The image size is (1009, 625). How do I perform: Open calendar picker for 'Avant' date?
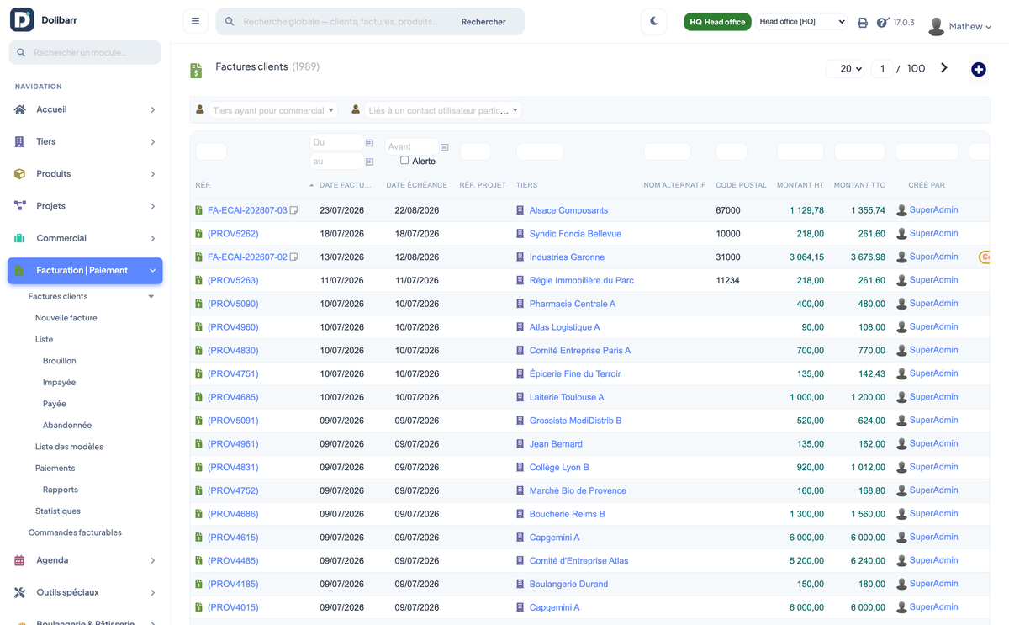click(445, 147)
